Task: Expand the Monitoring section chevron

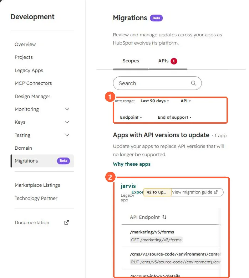Action: 67,109
